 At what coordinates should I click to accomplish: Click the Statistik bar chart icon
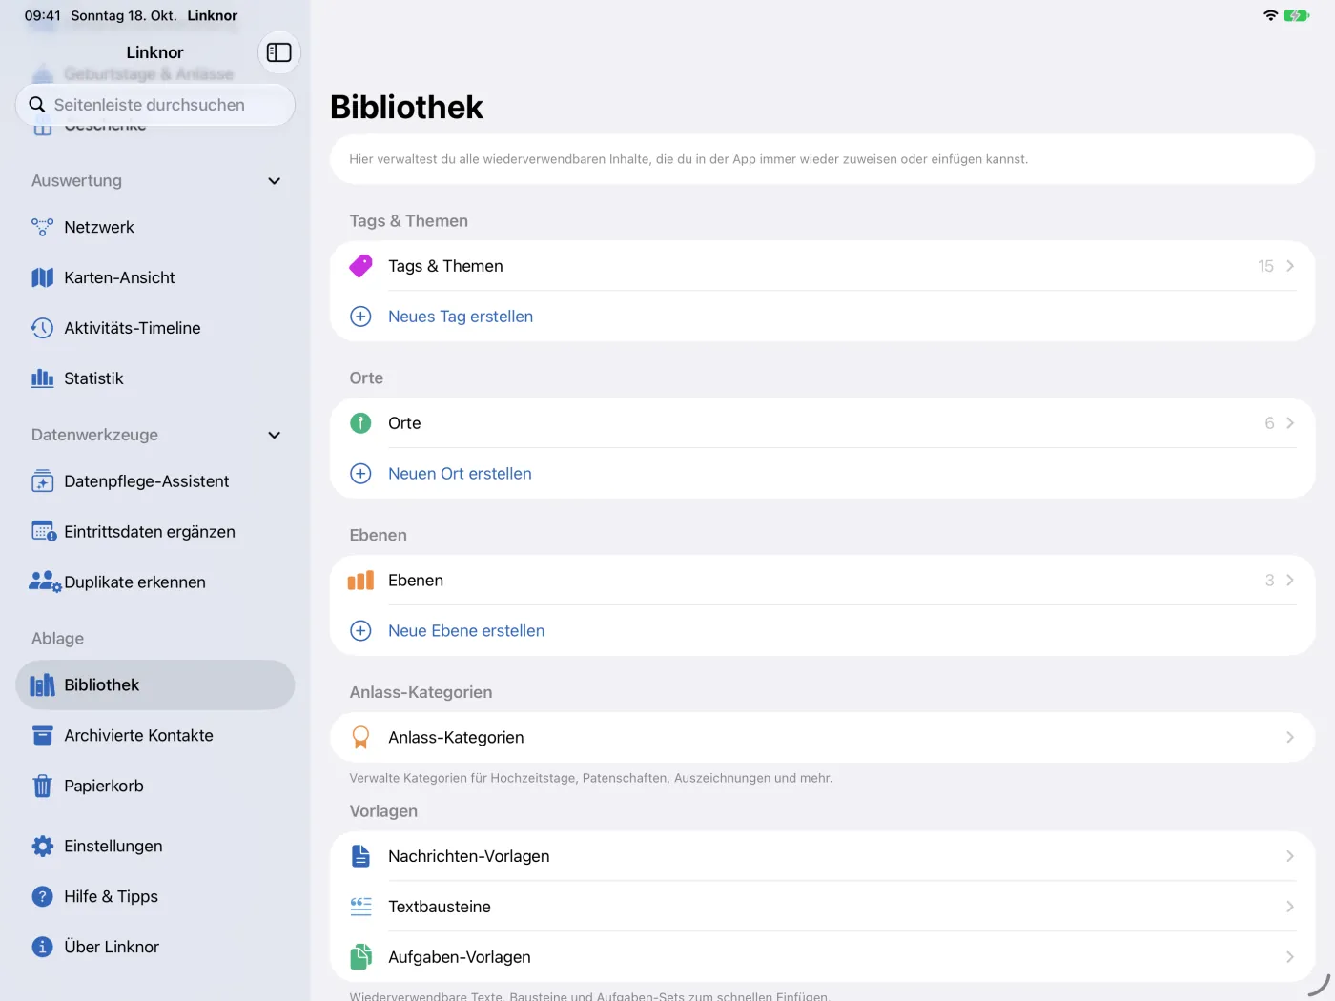coord(42,378)
